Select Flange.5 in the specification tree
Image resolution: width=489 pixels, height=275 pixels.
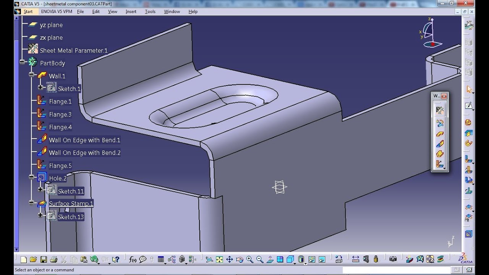[60, 165]
